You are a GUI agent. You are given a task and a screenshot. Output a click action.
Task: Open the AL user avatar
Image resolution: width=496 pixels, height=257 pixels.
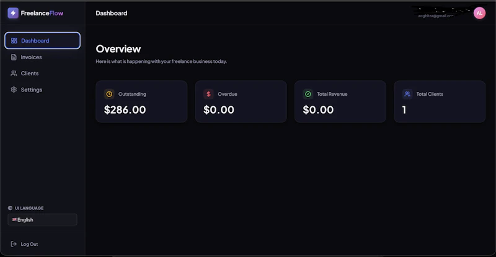(x=479, y=13)
